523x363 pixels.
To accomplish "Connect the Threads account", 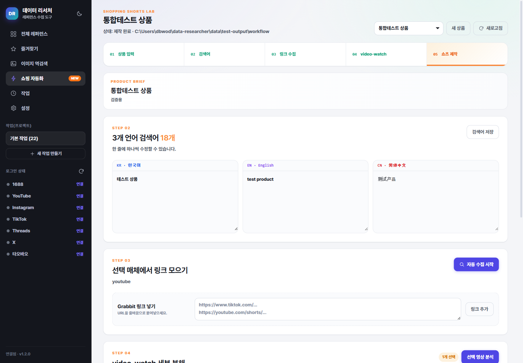I will pyautogui.click(x=80, y=231).
